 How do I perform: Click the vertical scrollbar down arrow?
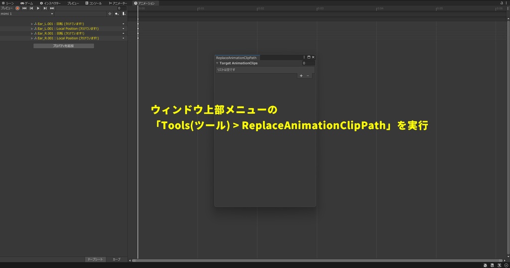[x=508, y=257]
